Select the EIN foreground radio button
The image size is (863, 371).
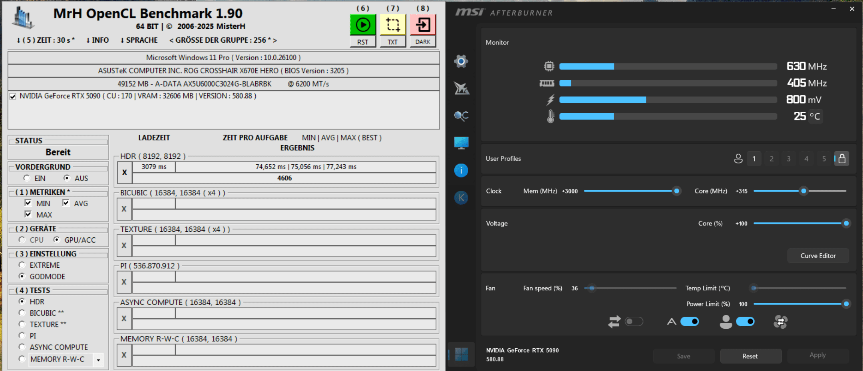(x=27, y=178)
